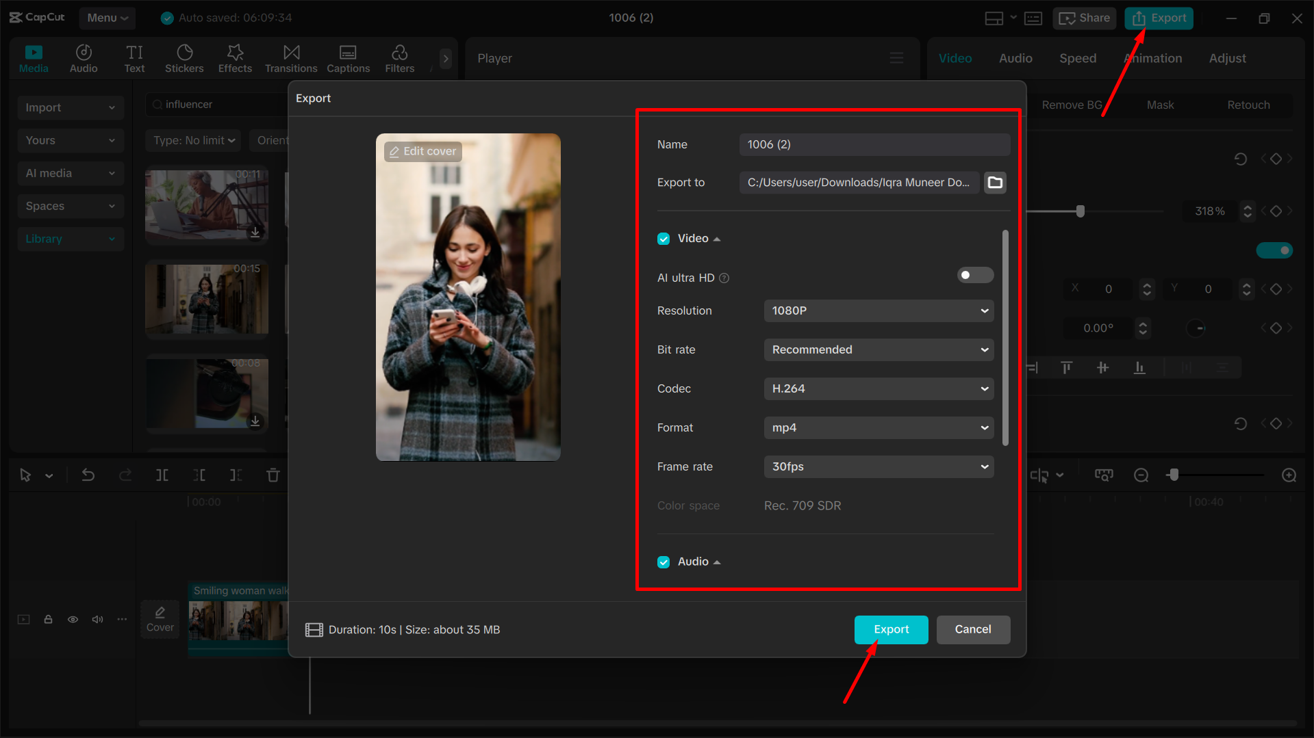1314x738 pixels.
Task: Click the undo icon above the timeline
Action: click(88, 475)
